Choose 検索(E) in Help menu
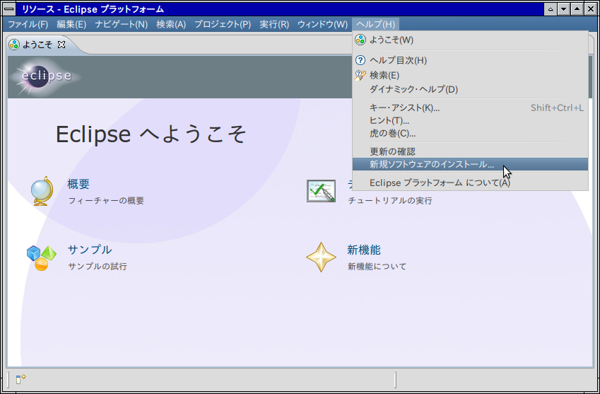Image resolution: width=600 pixels, height=394 pixels. tap(470, 76)
